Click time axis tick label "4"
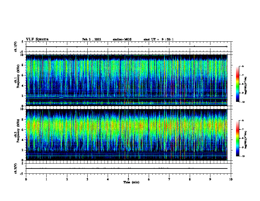 point(108,179)
